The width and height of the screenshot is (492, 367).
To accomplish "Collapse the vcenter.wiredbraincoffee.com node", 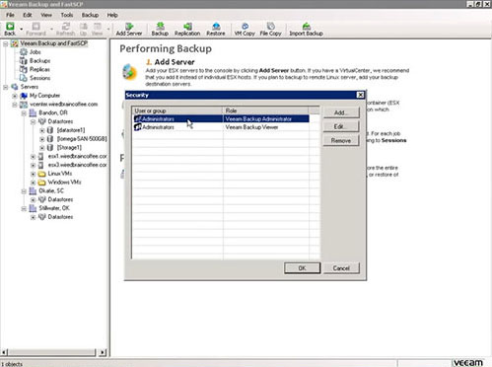I will pos(15,105).
